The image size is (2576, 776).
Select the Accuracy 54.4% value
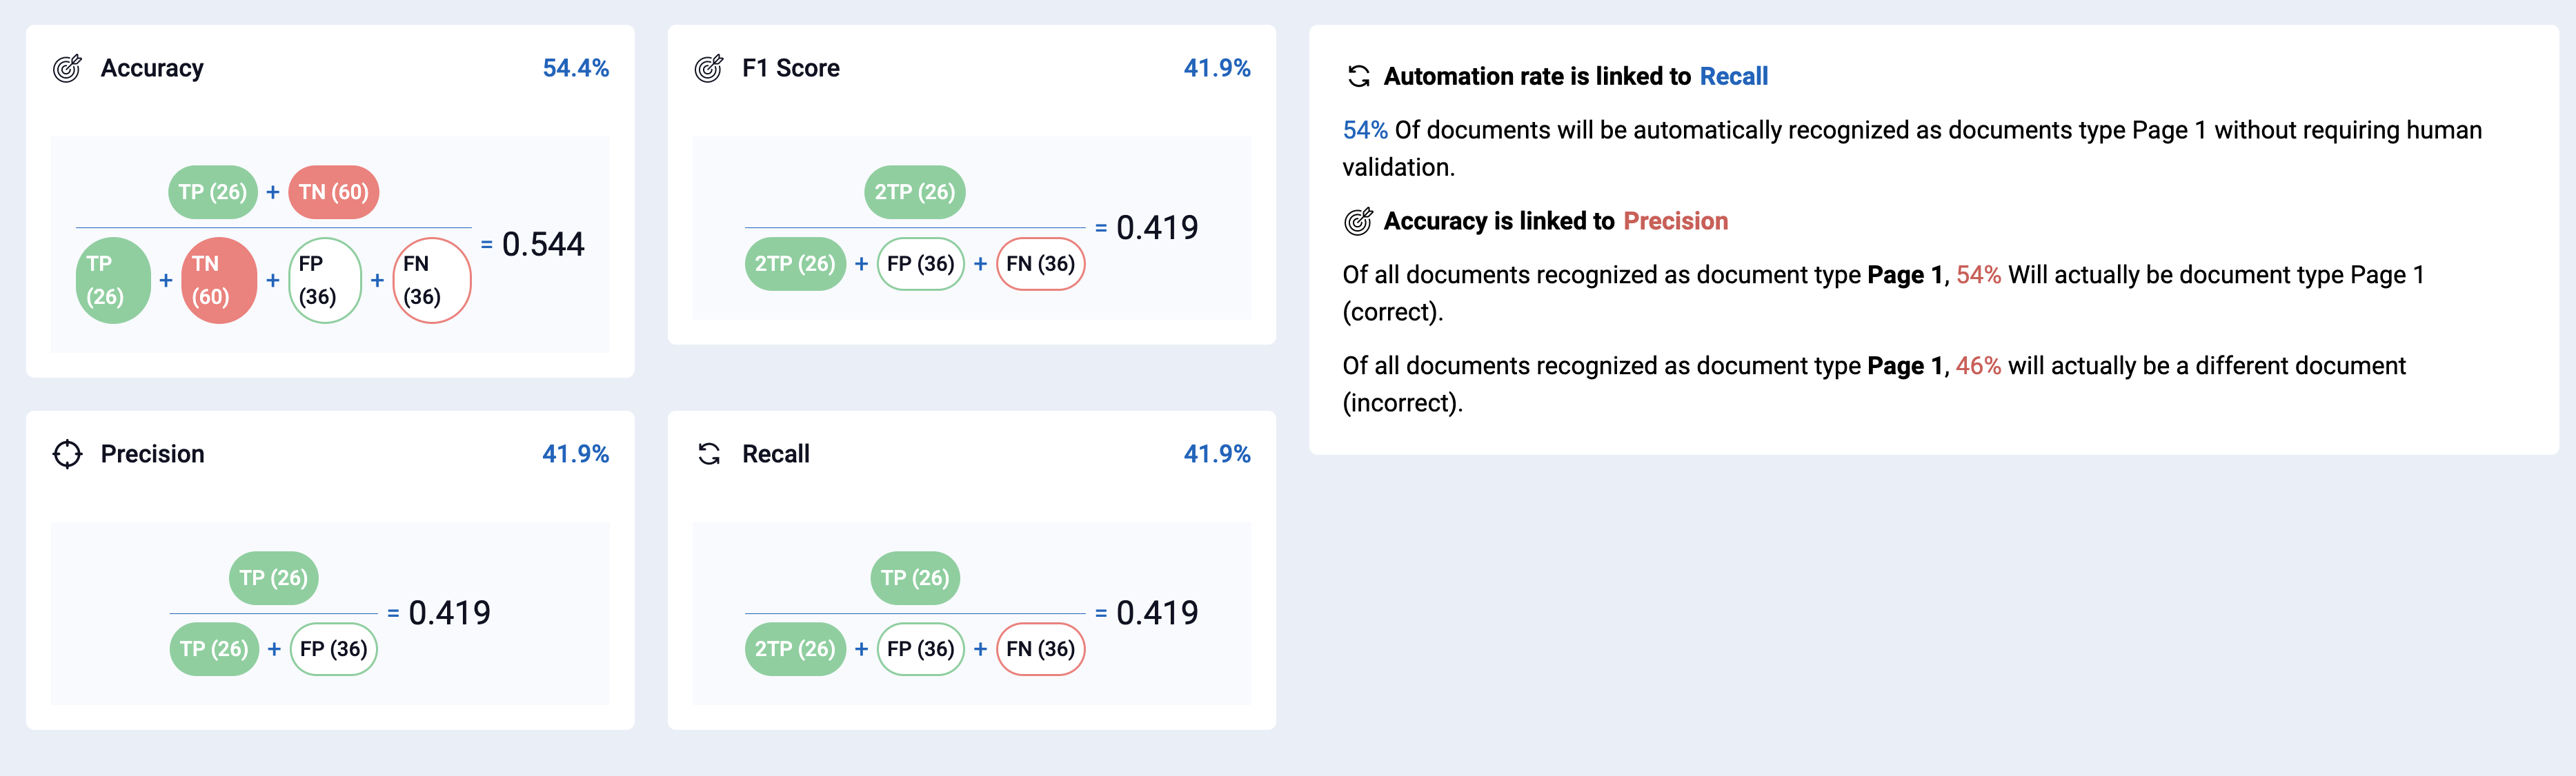point(575,68)
